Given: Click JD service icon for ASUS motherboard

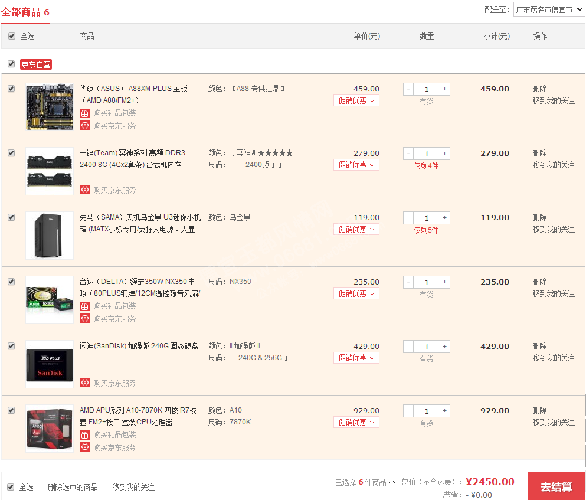Looking at the screenshot, I should click(x=85, y=125).
